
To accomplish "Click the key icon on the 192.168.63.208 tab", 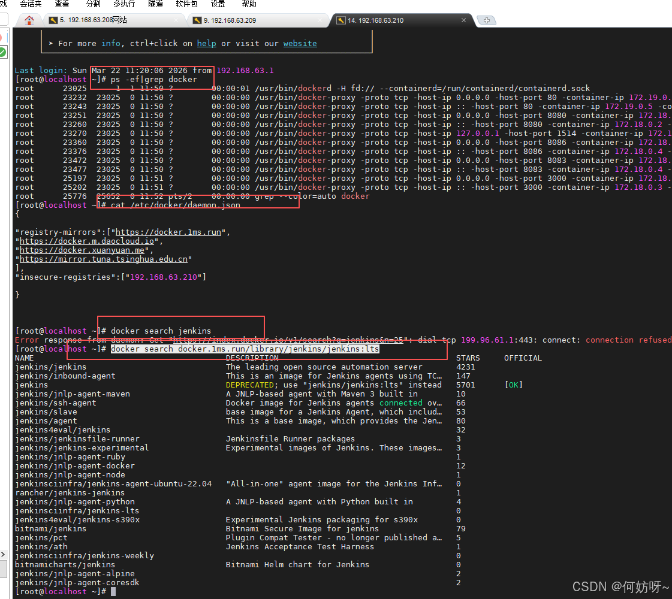I will tap(53, 20).
